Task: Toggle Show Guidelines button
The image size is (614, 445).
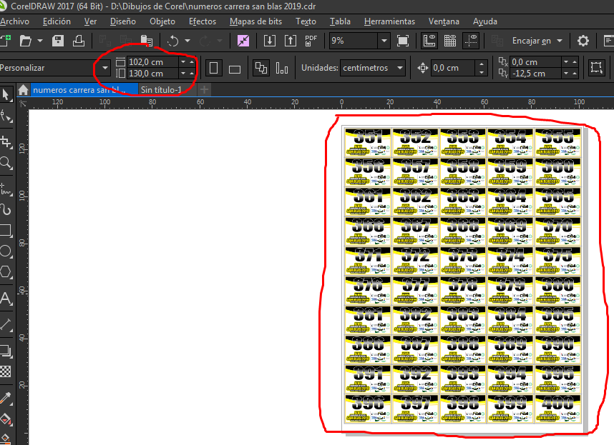Action: pos(471,41)
